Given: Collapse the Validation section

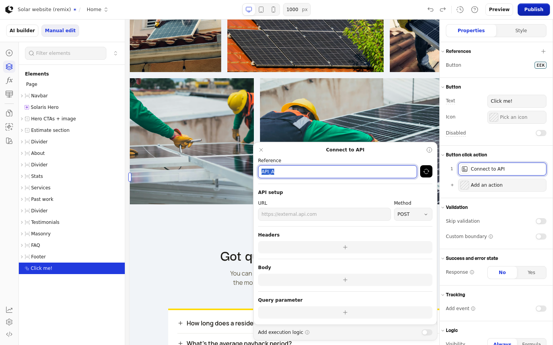Looking at the screenshot, I should coord(443,207).
